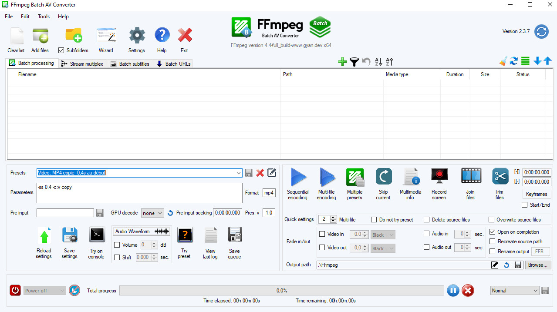Expand the Presets dropdown
The height and width of the screenshot is (312, 557).
pyautogui.click(x=239, y=173)
